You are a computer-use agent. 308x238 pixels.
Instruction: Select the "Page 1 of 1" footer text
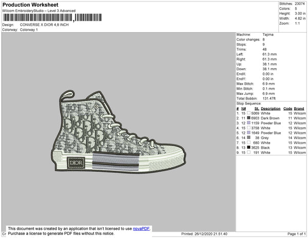[297, 234]
